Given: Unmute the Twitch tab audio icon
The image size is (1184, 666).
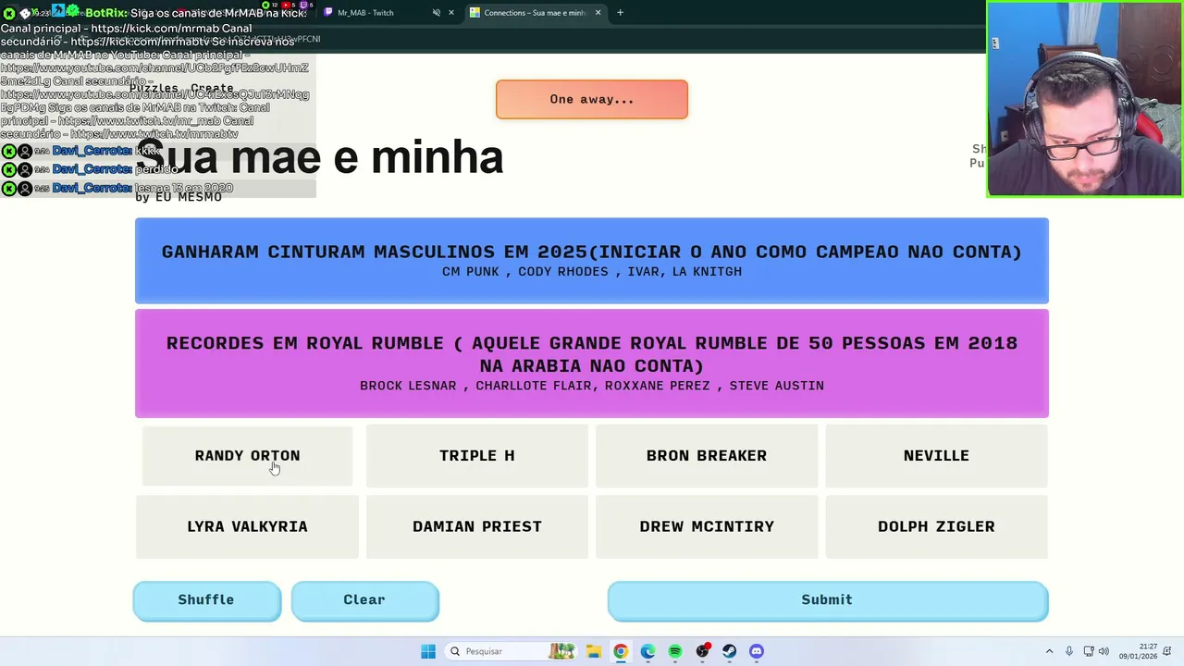Looking at the screenshot, I should point(436,13).
